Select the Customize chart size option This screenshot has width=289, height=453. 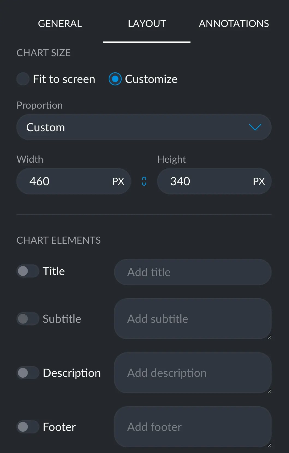coord(115,79)
